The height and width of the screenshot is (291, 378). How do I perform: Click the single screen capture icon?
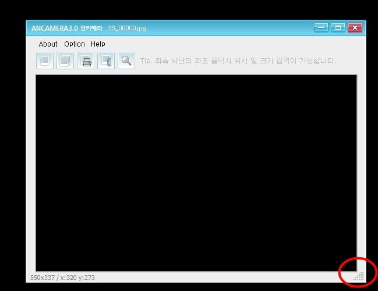[x=45, y=61]
